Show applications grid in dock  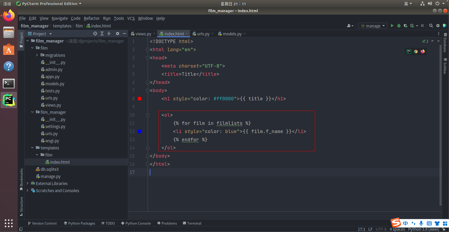point(9,223)
